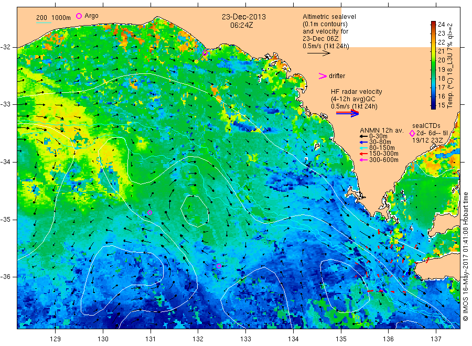Click the 'Temp. (°C)' color bar title
Viewport: 472px width, 346px height.
point(450,93)
